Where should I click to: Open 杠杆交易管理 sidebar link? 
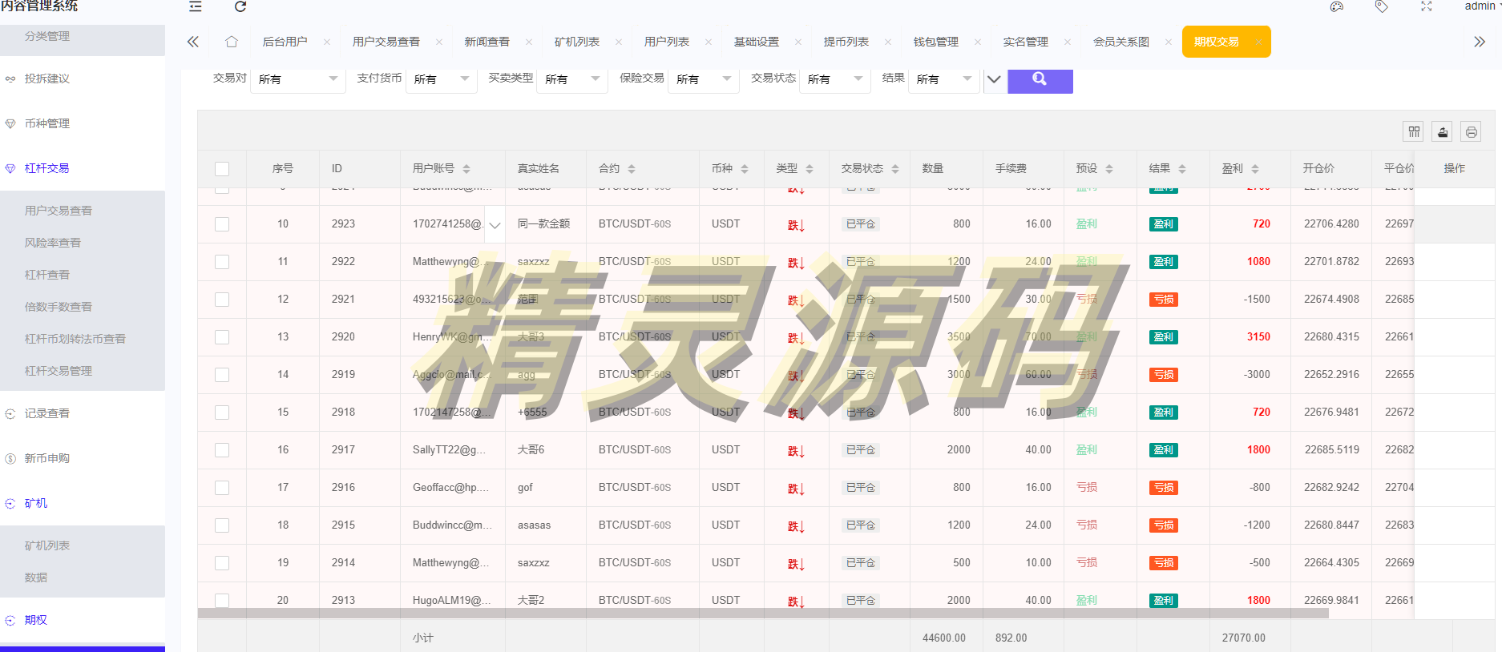tap(59, 371)
